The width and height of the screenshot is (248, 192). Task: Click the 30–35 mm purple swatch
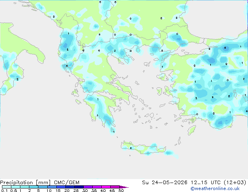88,187
